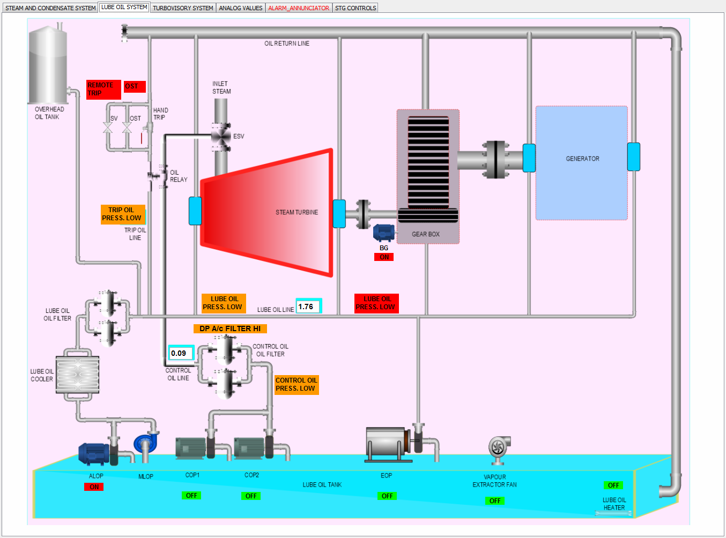The image size is (726, 538).
Task: Click the ESV valve on inlet steam
Action: [220, 137]
